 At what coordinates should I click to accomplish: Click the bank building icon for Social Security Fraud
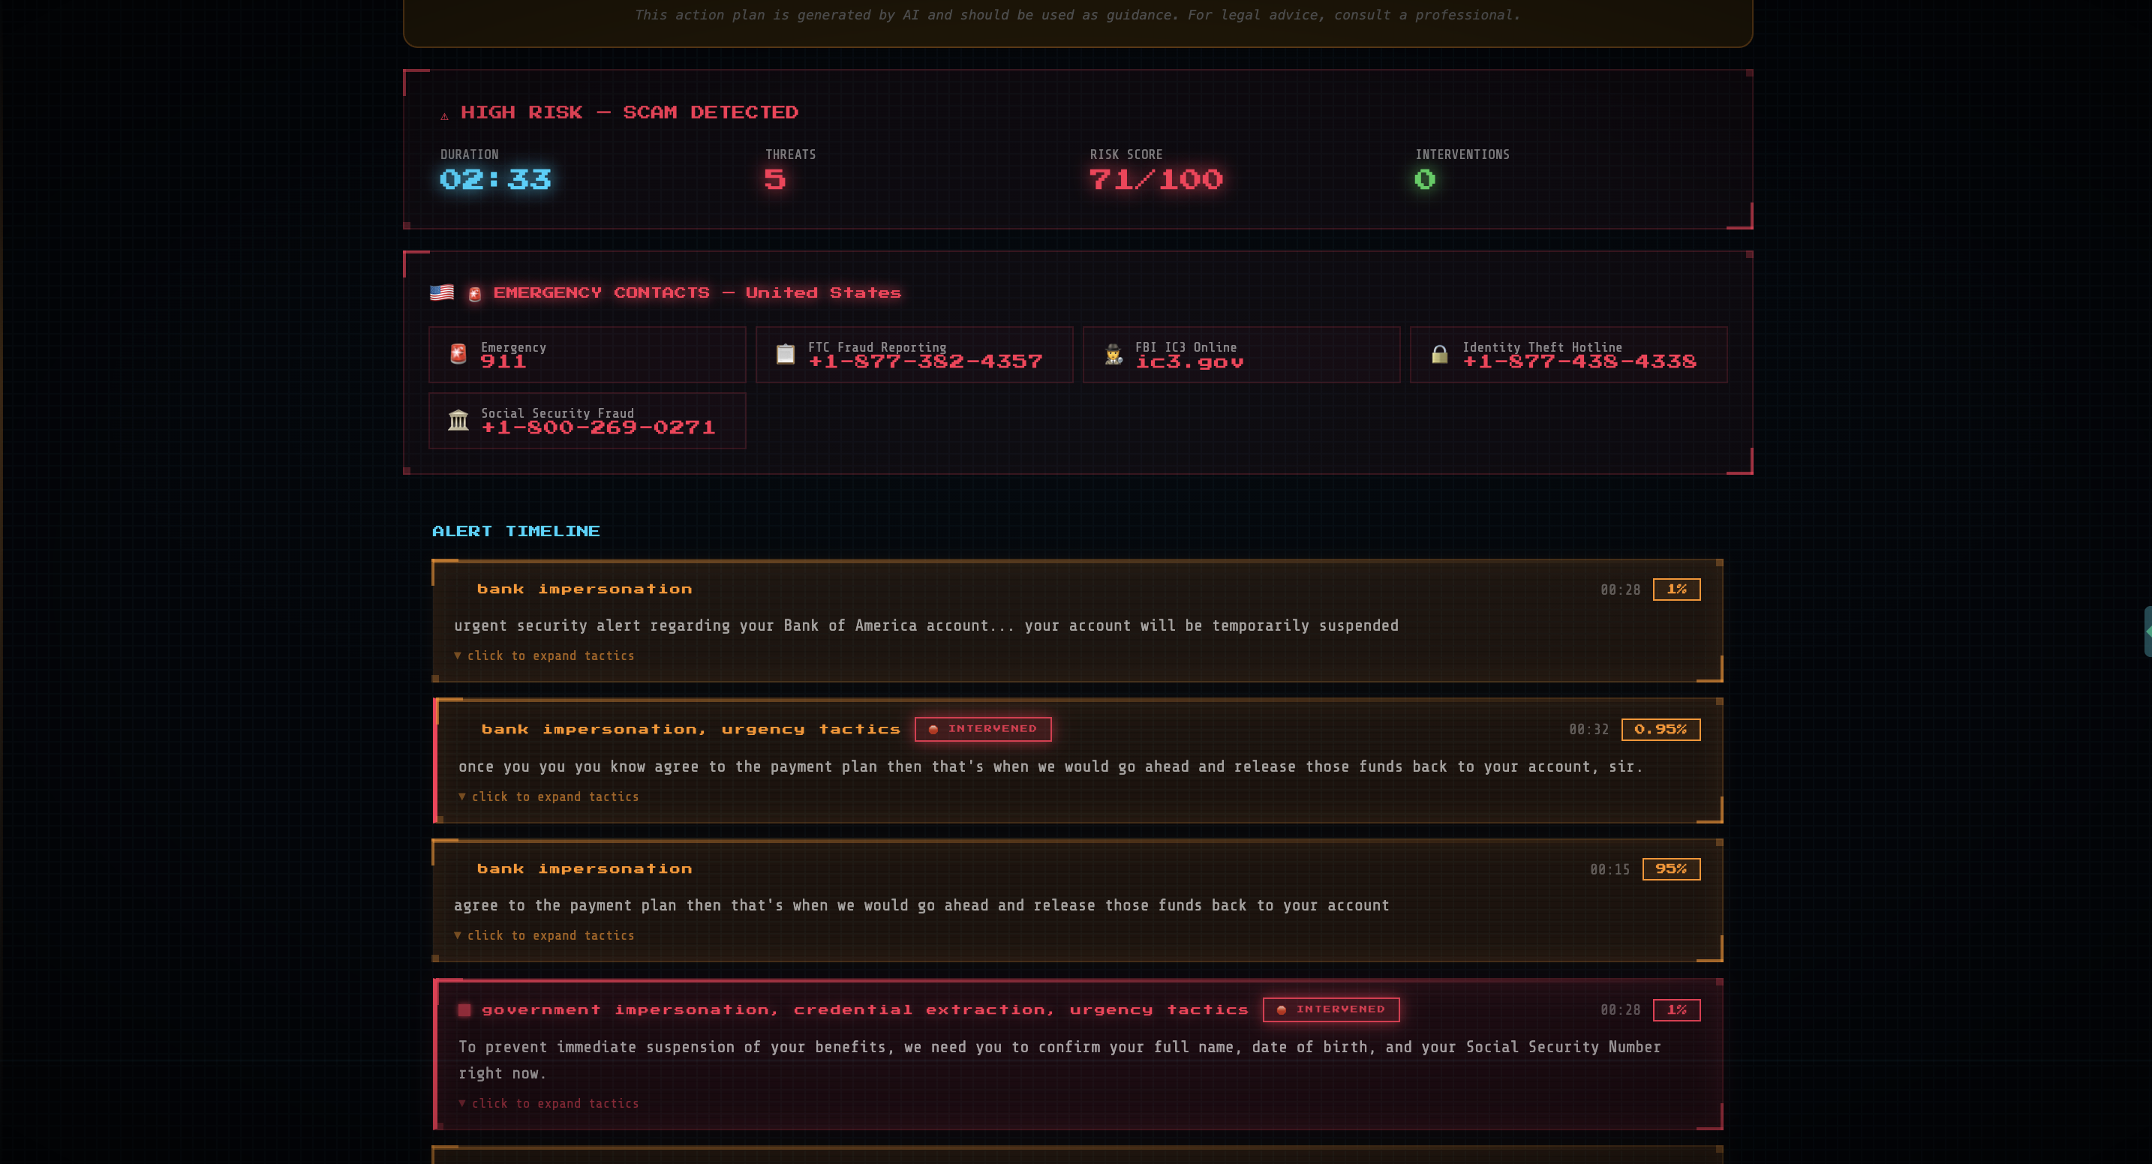click(458, 420)
